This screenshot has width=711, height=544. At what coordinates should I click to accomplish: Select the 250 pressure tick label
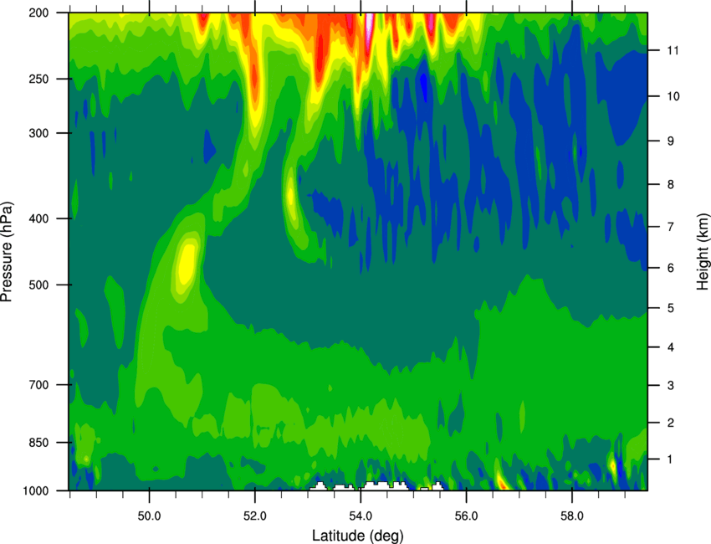(x=38, y=79)
